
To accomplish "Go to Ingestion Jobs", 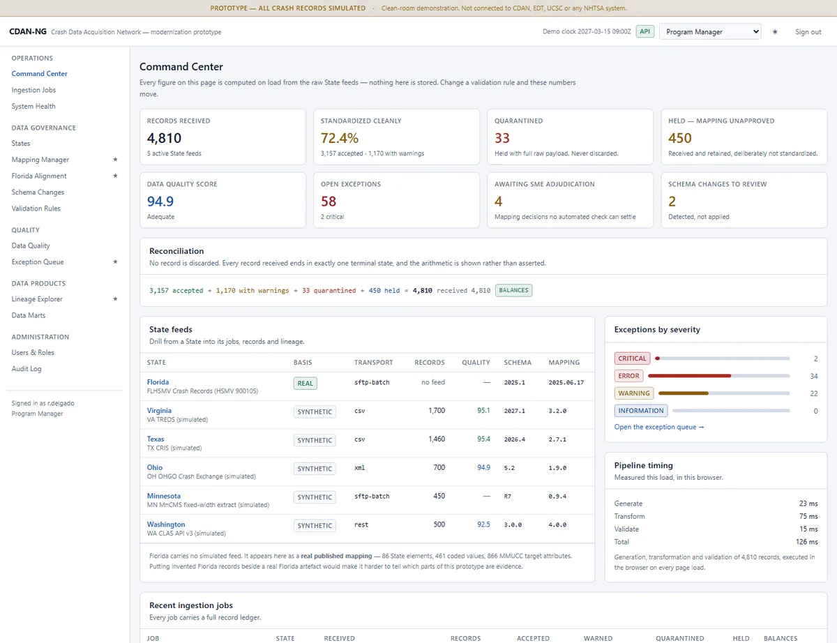I will (x=33, y=90).
